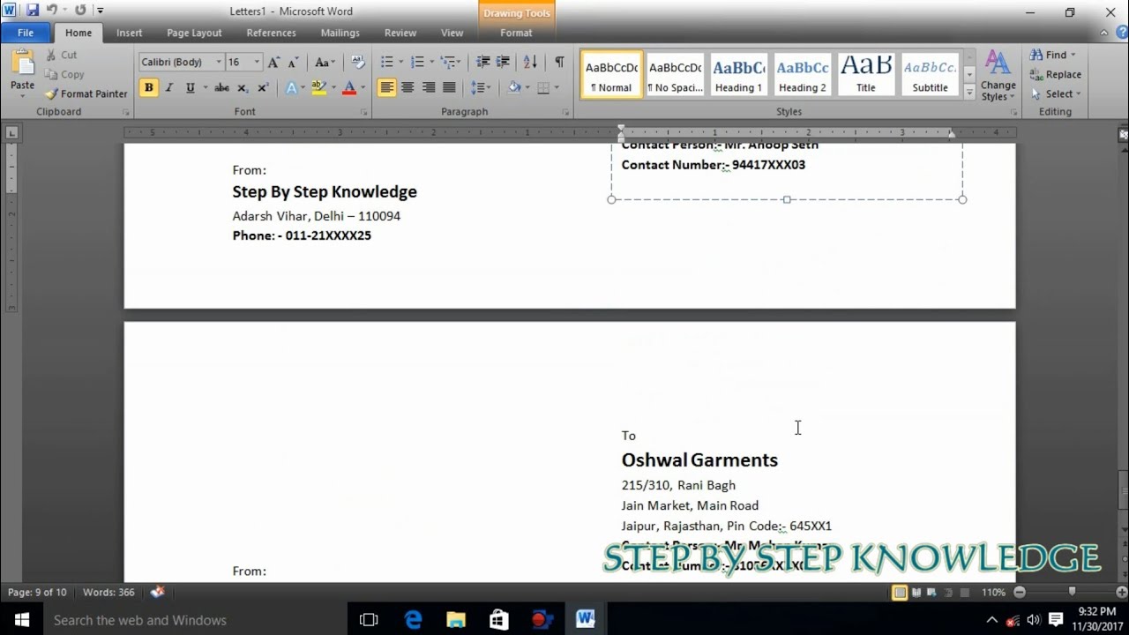Open the File tab
1129x635 pixels.
pos(26,33)
